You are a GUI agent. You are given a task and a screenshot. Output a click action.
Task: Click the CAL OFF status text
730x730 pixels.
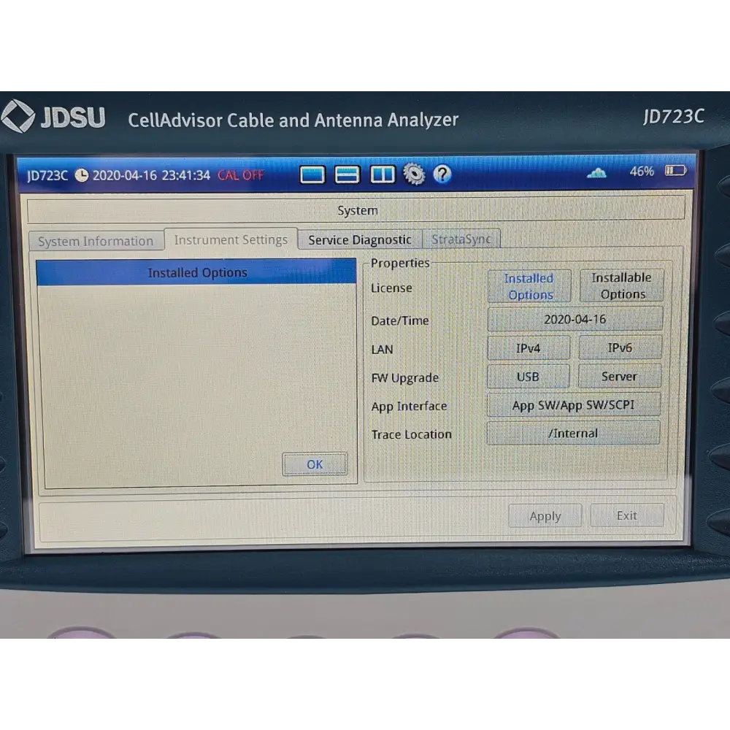(x=241, y=175)
